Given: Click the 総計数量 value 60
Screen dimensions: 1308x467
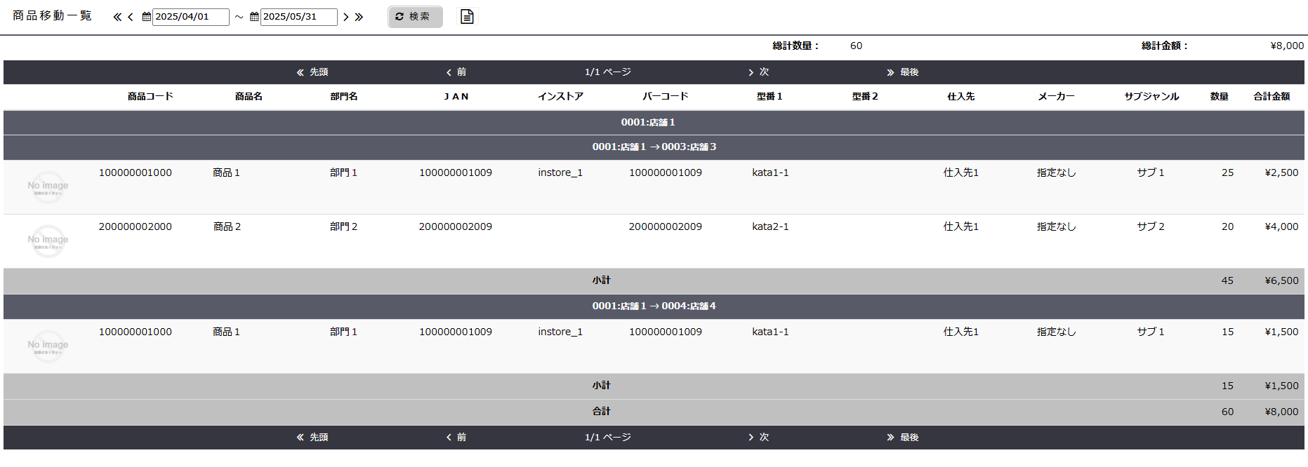Looking at the screenshot, I should [856, 46].
